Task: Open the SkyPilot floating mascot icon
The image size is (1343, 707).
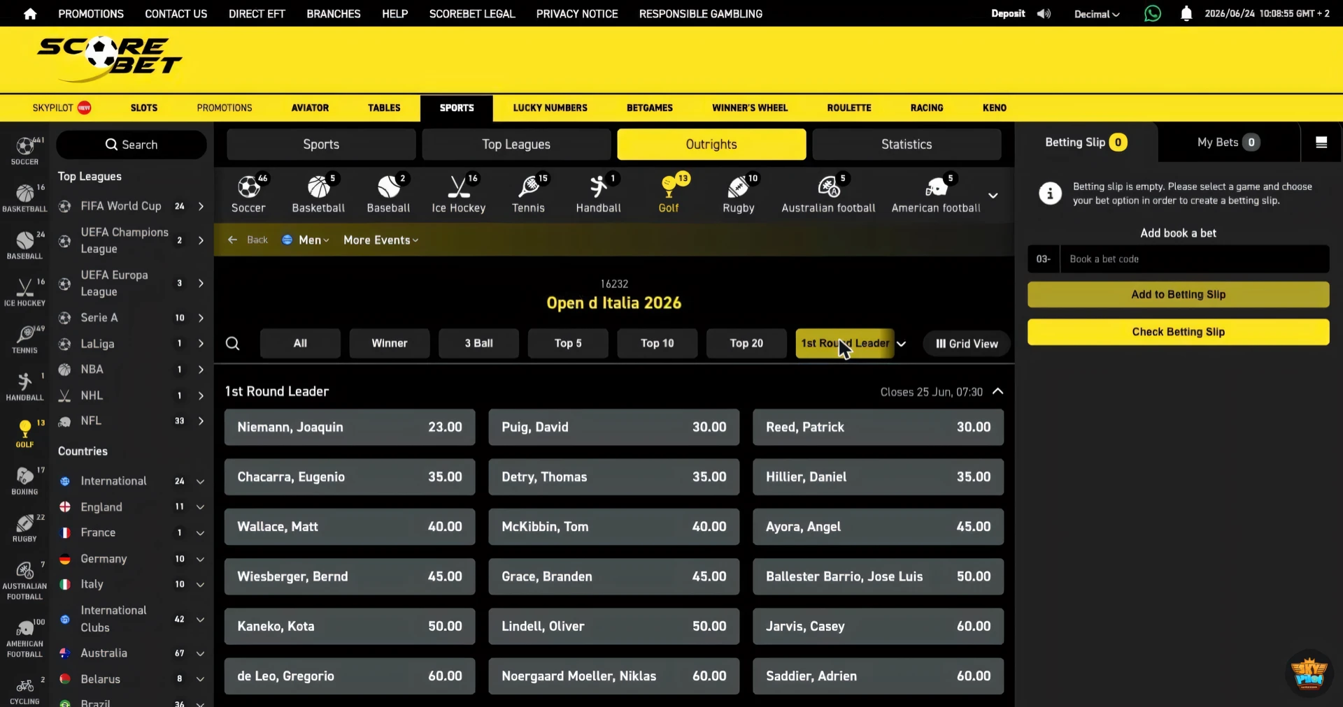Action: (1309, 675)
